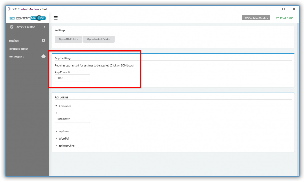The width and height of the screenshot is (305, 182).
Task: Click the App Zoom % input field
Action: (x=72, y=78)
